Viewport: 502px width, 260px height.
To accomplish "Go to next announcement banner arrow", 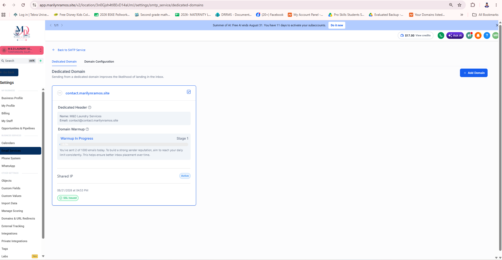I will click(x=62, y=25).
